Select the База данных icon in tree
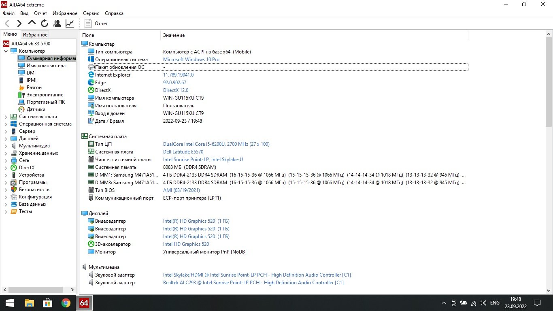This screenshot has width=553, height=311. coord(14,204)
